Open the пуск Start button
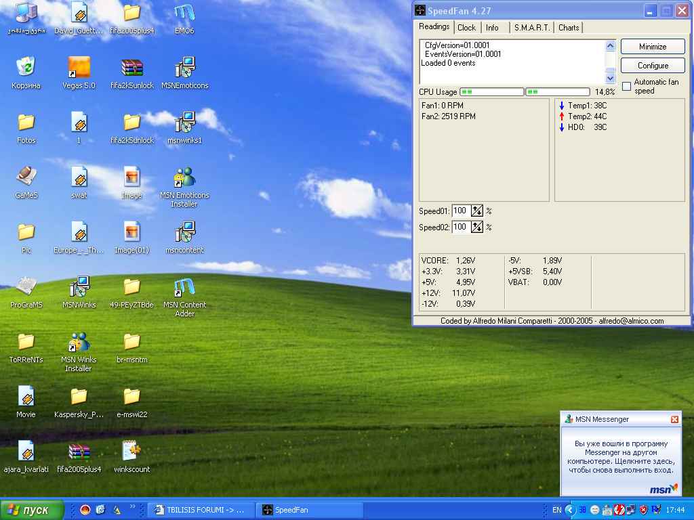Viewport: 694px width, 520px height. coord(31,510)
